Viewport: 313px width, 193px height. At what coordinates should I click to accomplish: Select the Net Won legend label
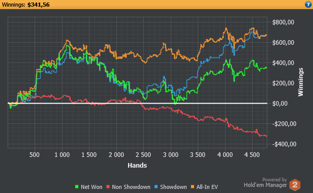point(91,187)
